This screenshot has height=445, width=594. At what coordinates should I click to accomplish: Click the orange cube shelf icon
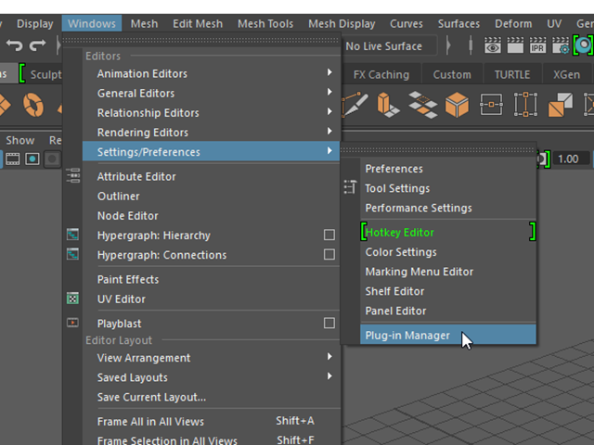pos(457,105)
